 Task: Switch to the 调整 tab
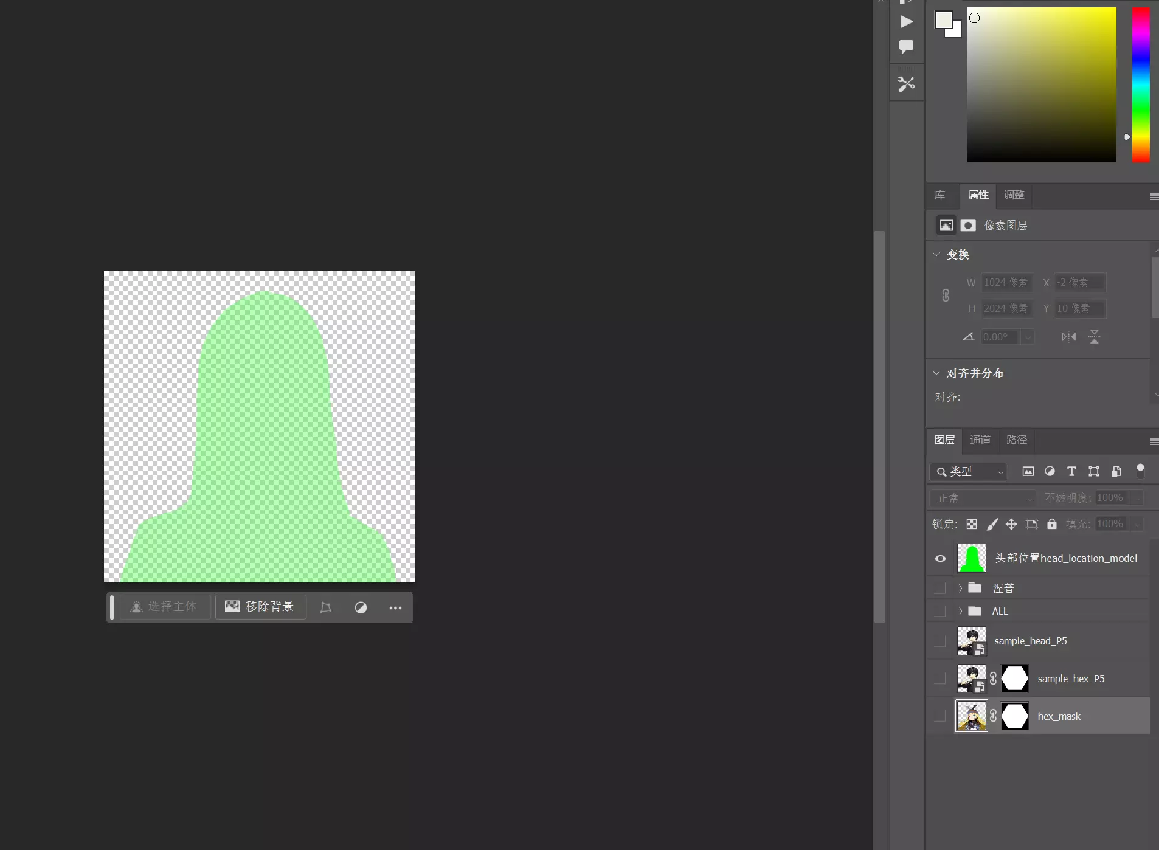[x=1014, y=195]
